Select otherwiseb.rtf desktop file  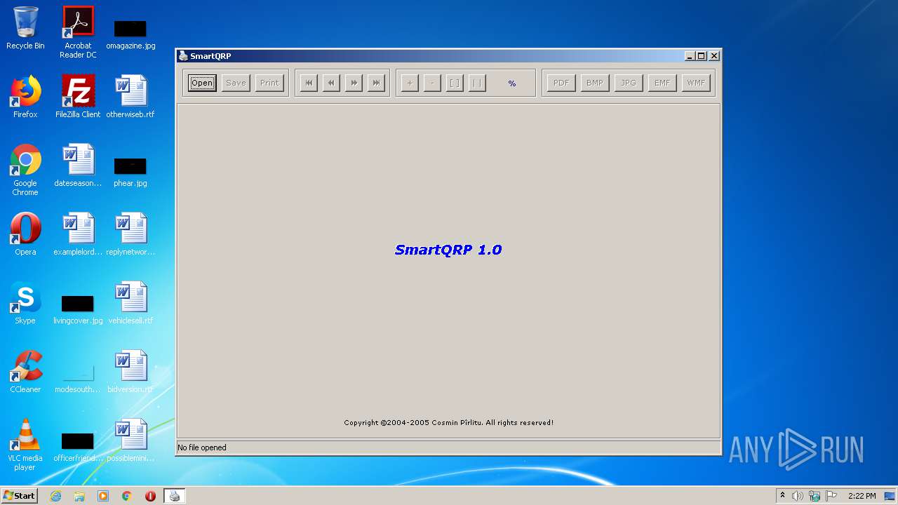tap(130, 97)
